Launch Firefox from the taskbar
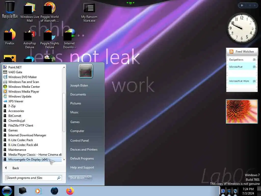This screenshot has width=261, height=196. tap(70, 191)
